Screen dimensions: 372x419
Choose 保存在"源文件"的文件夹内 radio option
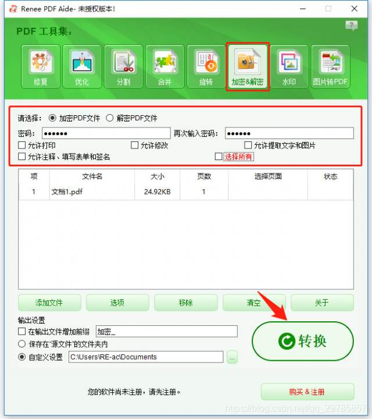(x=22, y=344)
